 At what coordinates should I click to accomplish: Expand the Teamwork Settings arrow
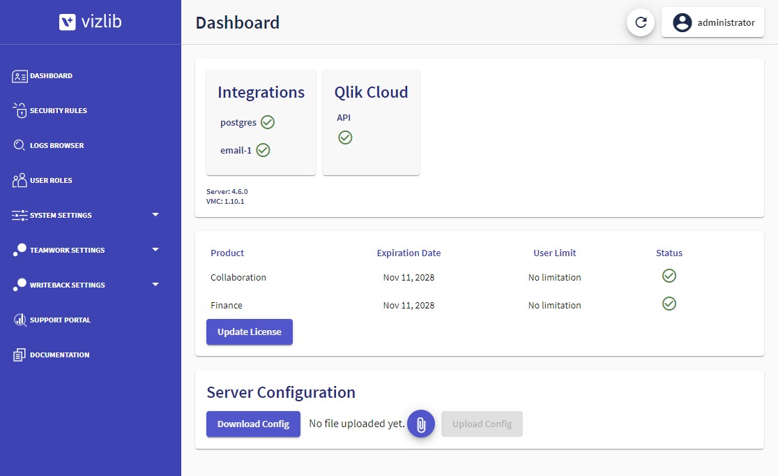click(x=155, y=249)
